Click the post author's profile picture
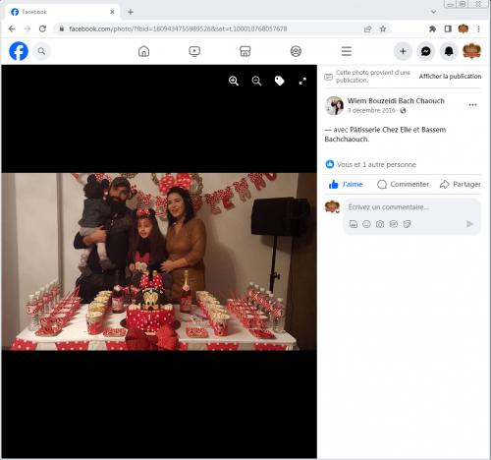This screenshot has width=491, height=460. [334, 105]
